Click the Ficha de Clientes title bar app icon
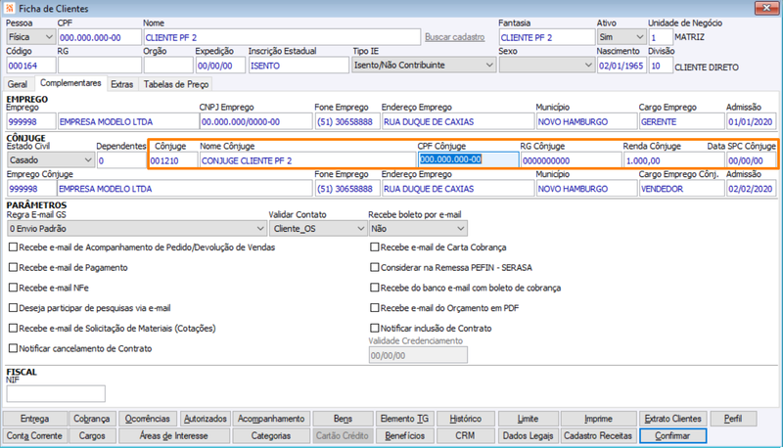The width and height of the screenshot is (783, 448). [x=9, y=8]
